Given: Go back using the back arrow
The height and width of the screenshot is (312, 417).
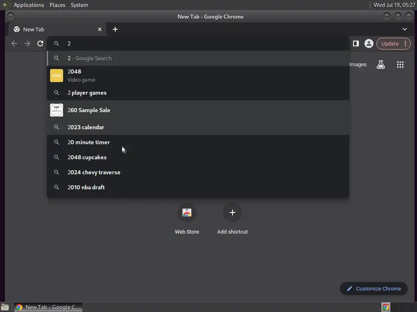Looking at the screenshot, I should [14, 43].
